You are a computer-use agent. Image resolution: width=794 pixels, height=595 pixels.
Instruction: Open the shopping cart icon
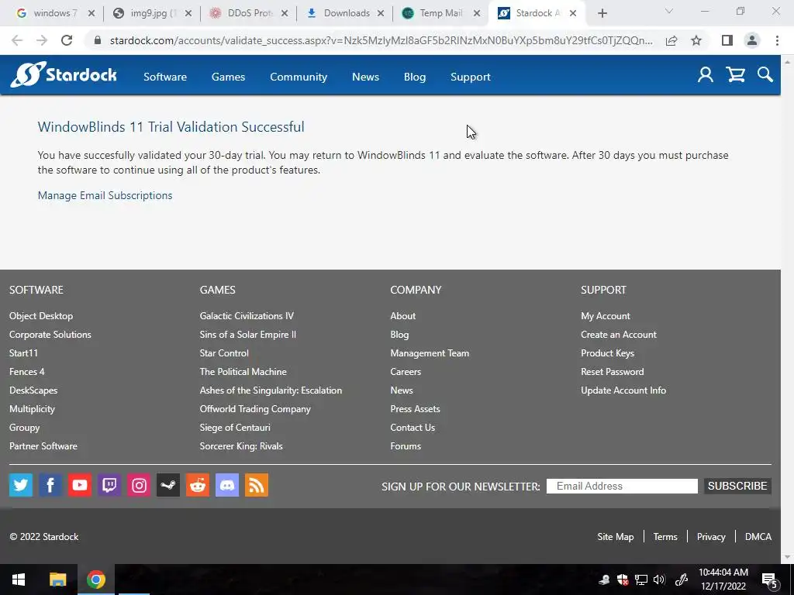click(735, 75)
